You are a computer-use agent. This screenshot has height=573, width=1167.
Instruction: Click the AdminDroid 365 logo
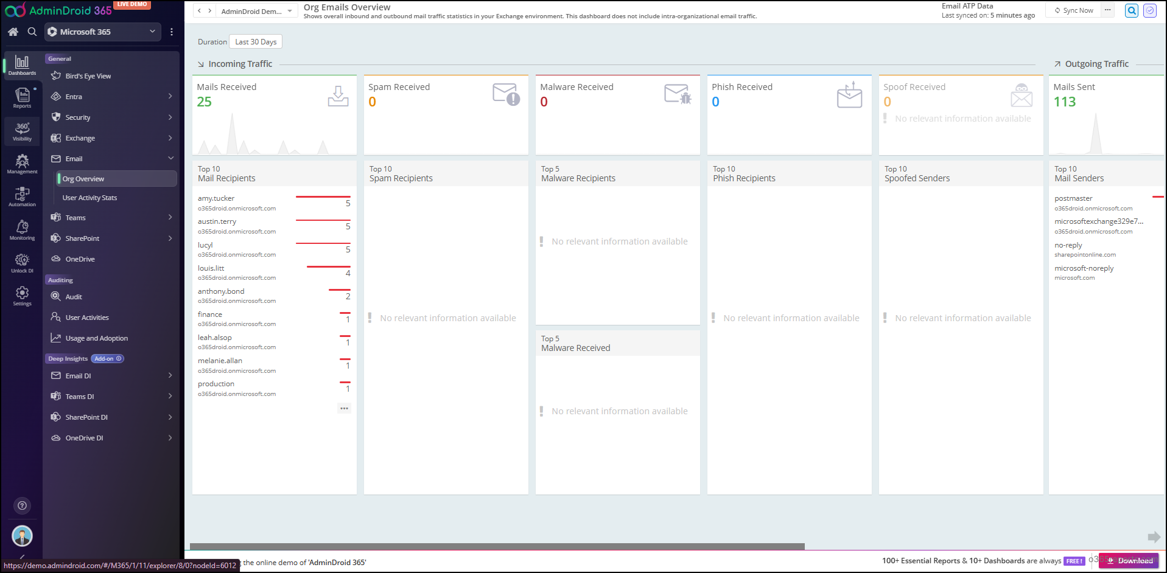pos(59,10)
